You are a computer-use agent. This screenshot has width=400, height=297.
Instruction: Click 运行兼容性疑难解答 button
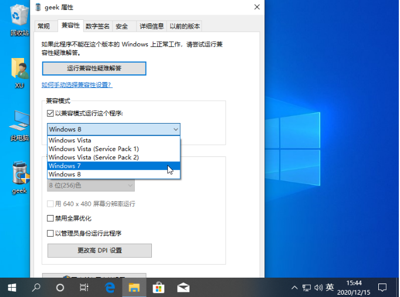pyautogui.click(x=94, y=69)
